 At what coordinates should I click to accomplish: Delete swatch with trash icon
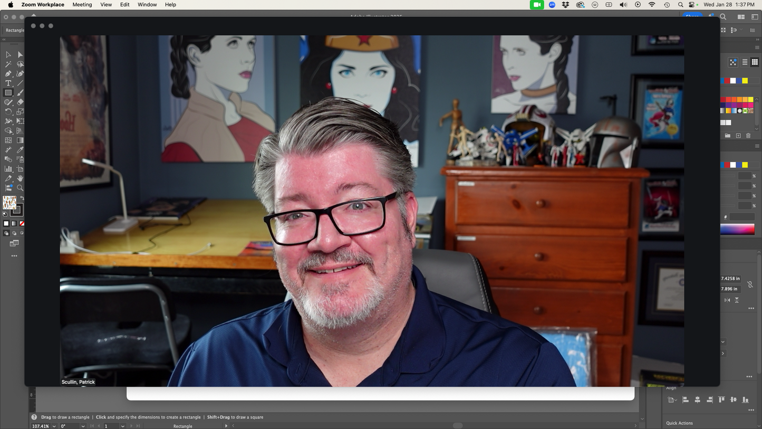(x=748, y=136)
